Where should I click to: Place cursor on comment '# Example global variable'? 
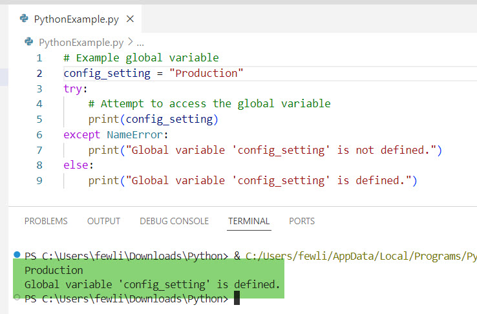(x=141, y=58)
